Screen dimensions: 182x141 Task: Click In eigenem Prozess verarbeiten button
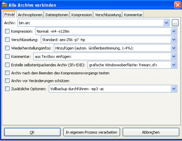pyautogui.click(x=91, y=132)
